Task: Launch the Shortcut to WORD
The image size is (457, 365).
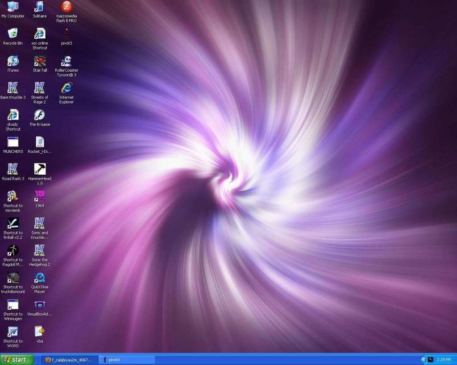Action: point(12,332)
